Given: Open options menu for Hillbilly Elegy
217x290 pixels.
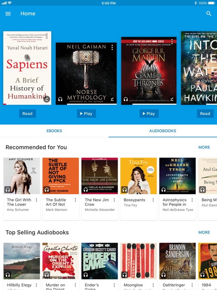Looking at the screenshot, I should click(x=36, y=285).
